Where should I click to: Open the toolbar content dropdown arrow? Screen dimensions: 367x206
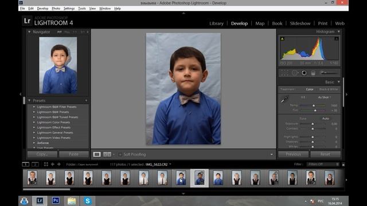coord(271,154)
